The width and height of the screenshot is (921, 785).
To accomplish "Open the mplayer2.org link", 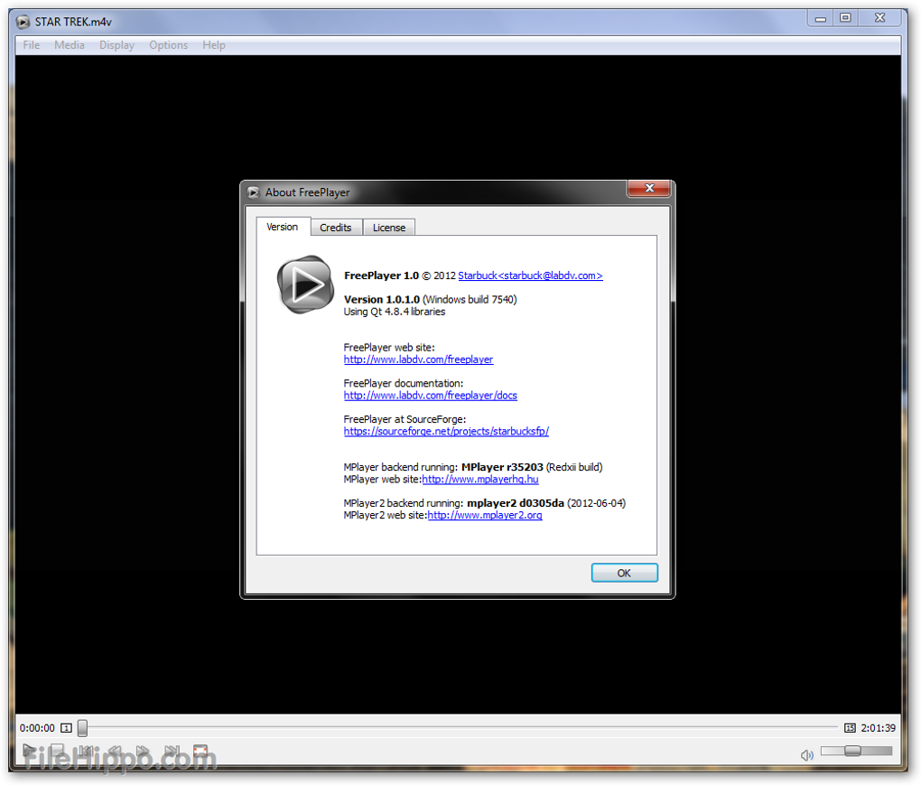I will (x=485, y=515).
